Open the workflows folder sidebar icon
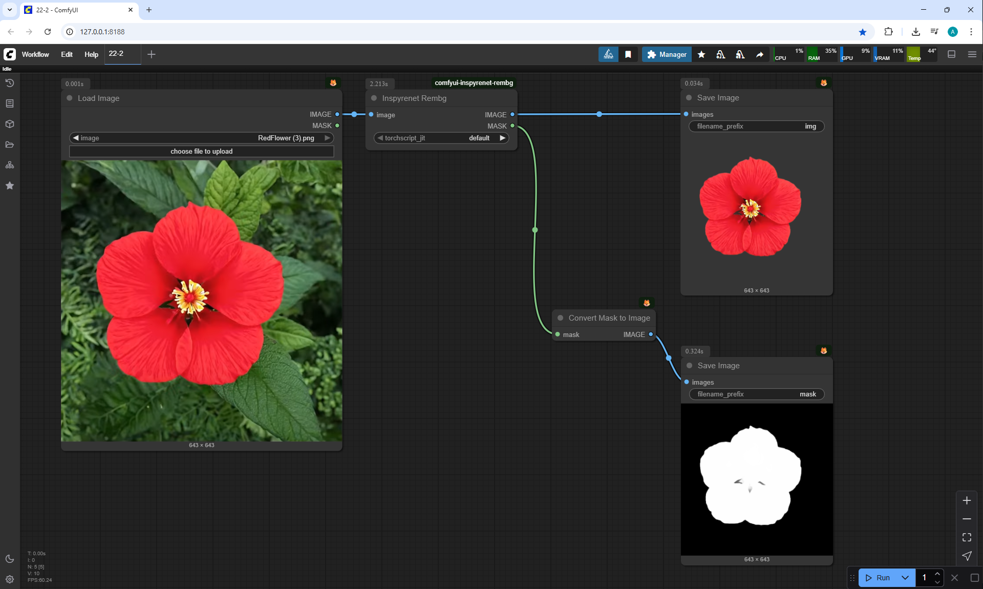 pos(9,144)
